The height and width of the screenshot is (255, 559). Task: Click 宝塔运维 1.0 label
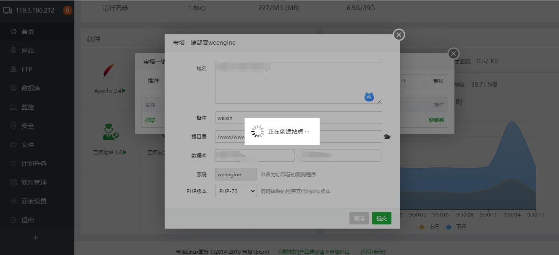[x=110, y=152]
